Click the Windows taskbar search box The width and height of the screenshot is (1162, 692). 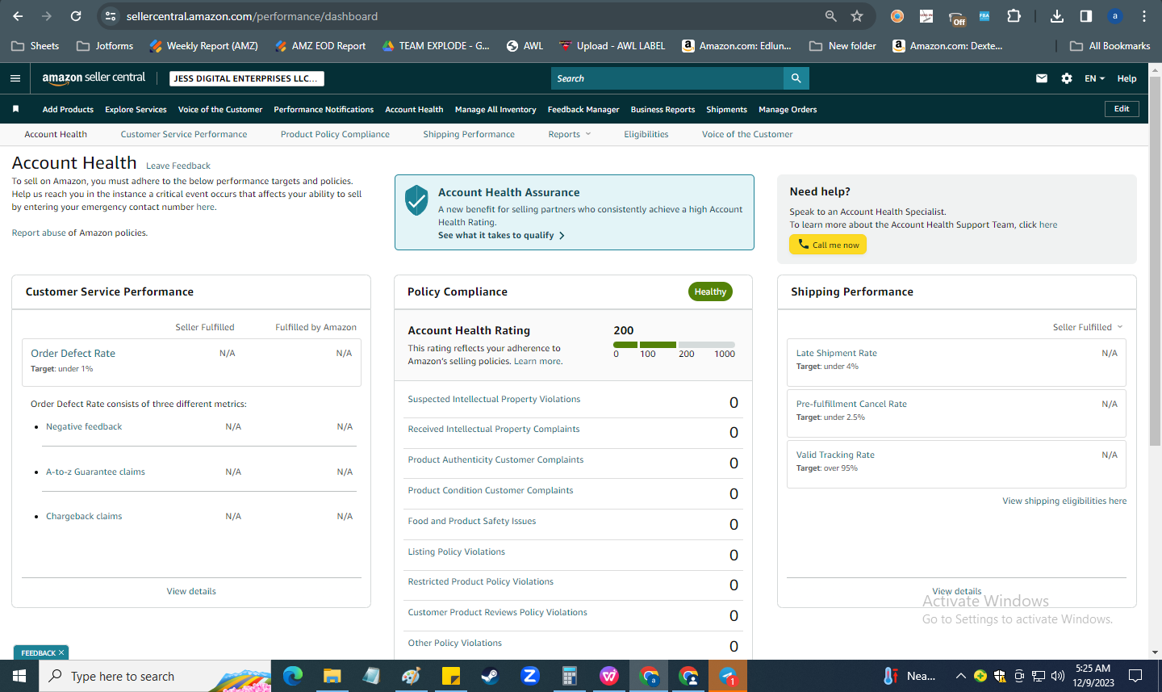click(x=155, y=676)
